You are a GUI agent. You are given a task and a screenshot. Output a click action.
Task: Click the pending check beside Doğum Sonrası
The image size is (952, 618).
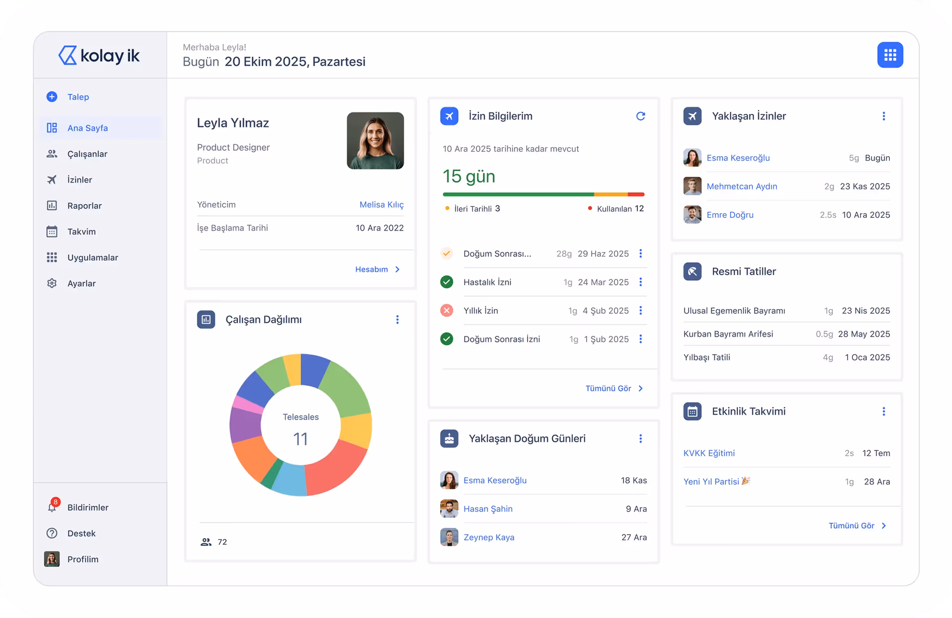click(447, 253)
